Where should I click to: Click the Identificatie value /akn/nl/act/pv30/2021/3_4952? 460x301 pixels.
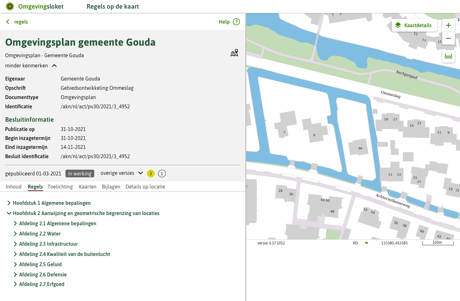coord(95,106)
